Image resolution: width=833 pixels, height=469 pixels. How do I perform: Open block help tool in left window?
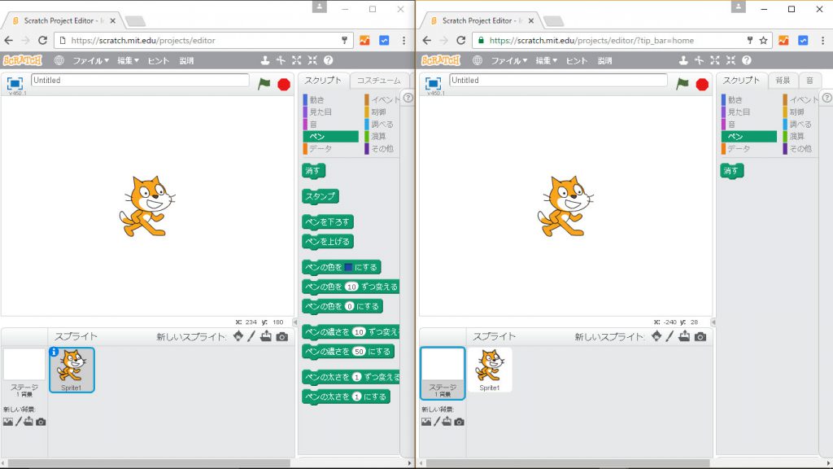pyautogui.click(x=329, y=60)
